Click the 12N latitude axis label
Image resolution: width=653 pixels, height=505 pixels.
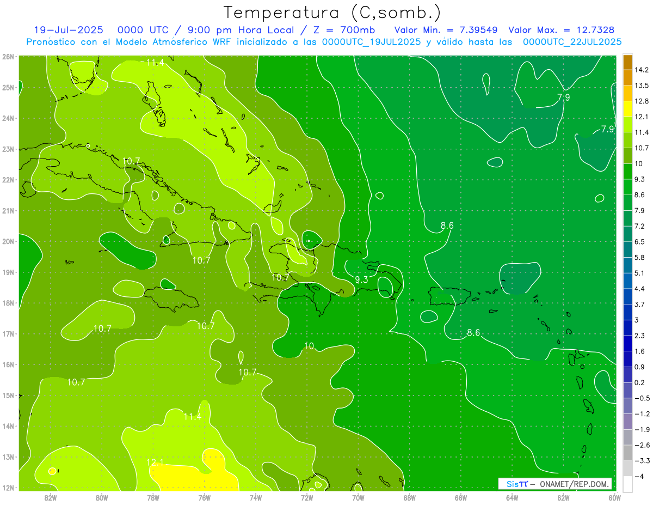tap(8, 488)
